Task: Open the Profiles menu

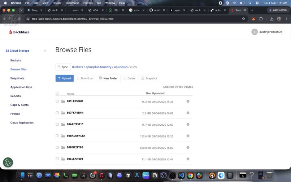Action: 88,3
